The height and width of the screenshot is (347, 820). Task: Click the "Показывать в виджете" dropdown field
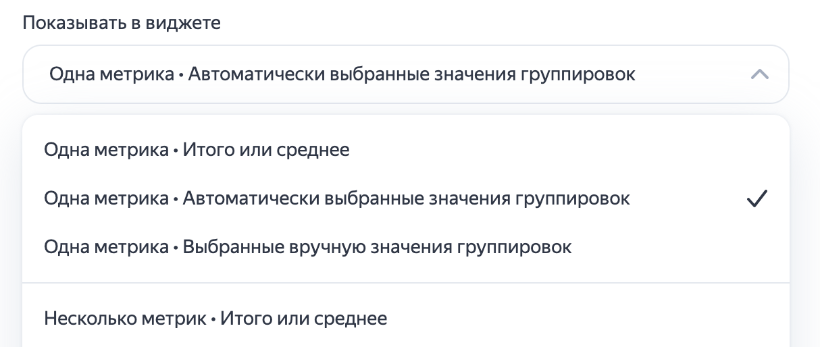coord(405,74)
